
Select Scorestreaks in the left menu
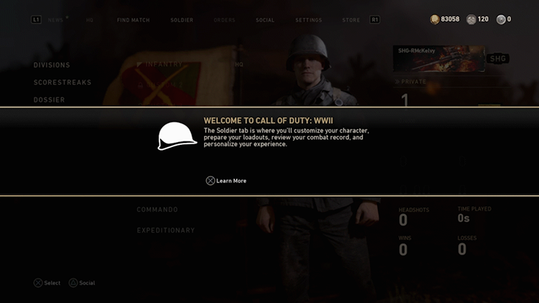pos(63,82)
